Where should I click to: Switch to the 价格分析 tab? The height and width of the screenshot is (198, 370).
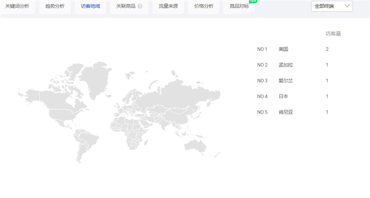click(204, 6)
